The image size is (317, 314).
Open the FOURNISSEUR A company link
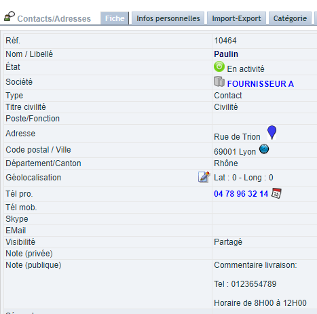(x=261, y=84)
